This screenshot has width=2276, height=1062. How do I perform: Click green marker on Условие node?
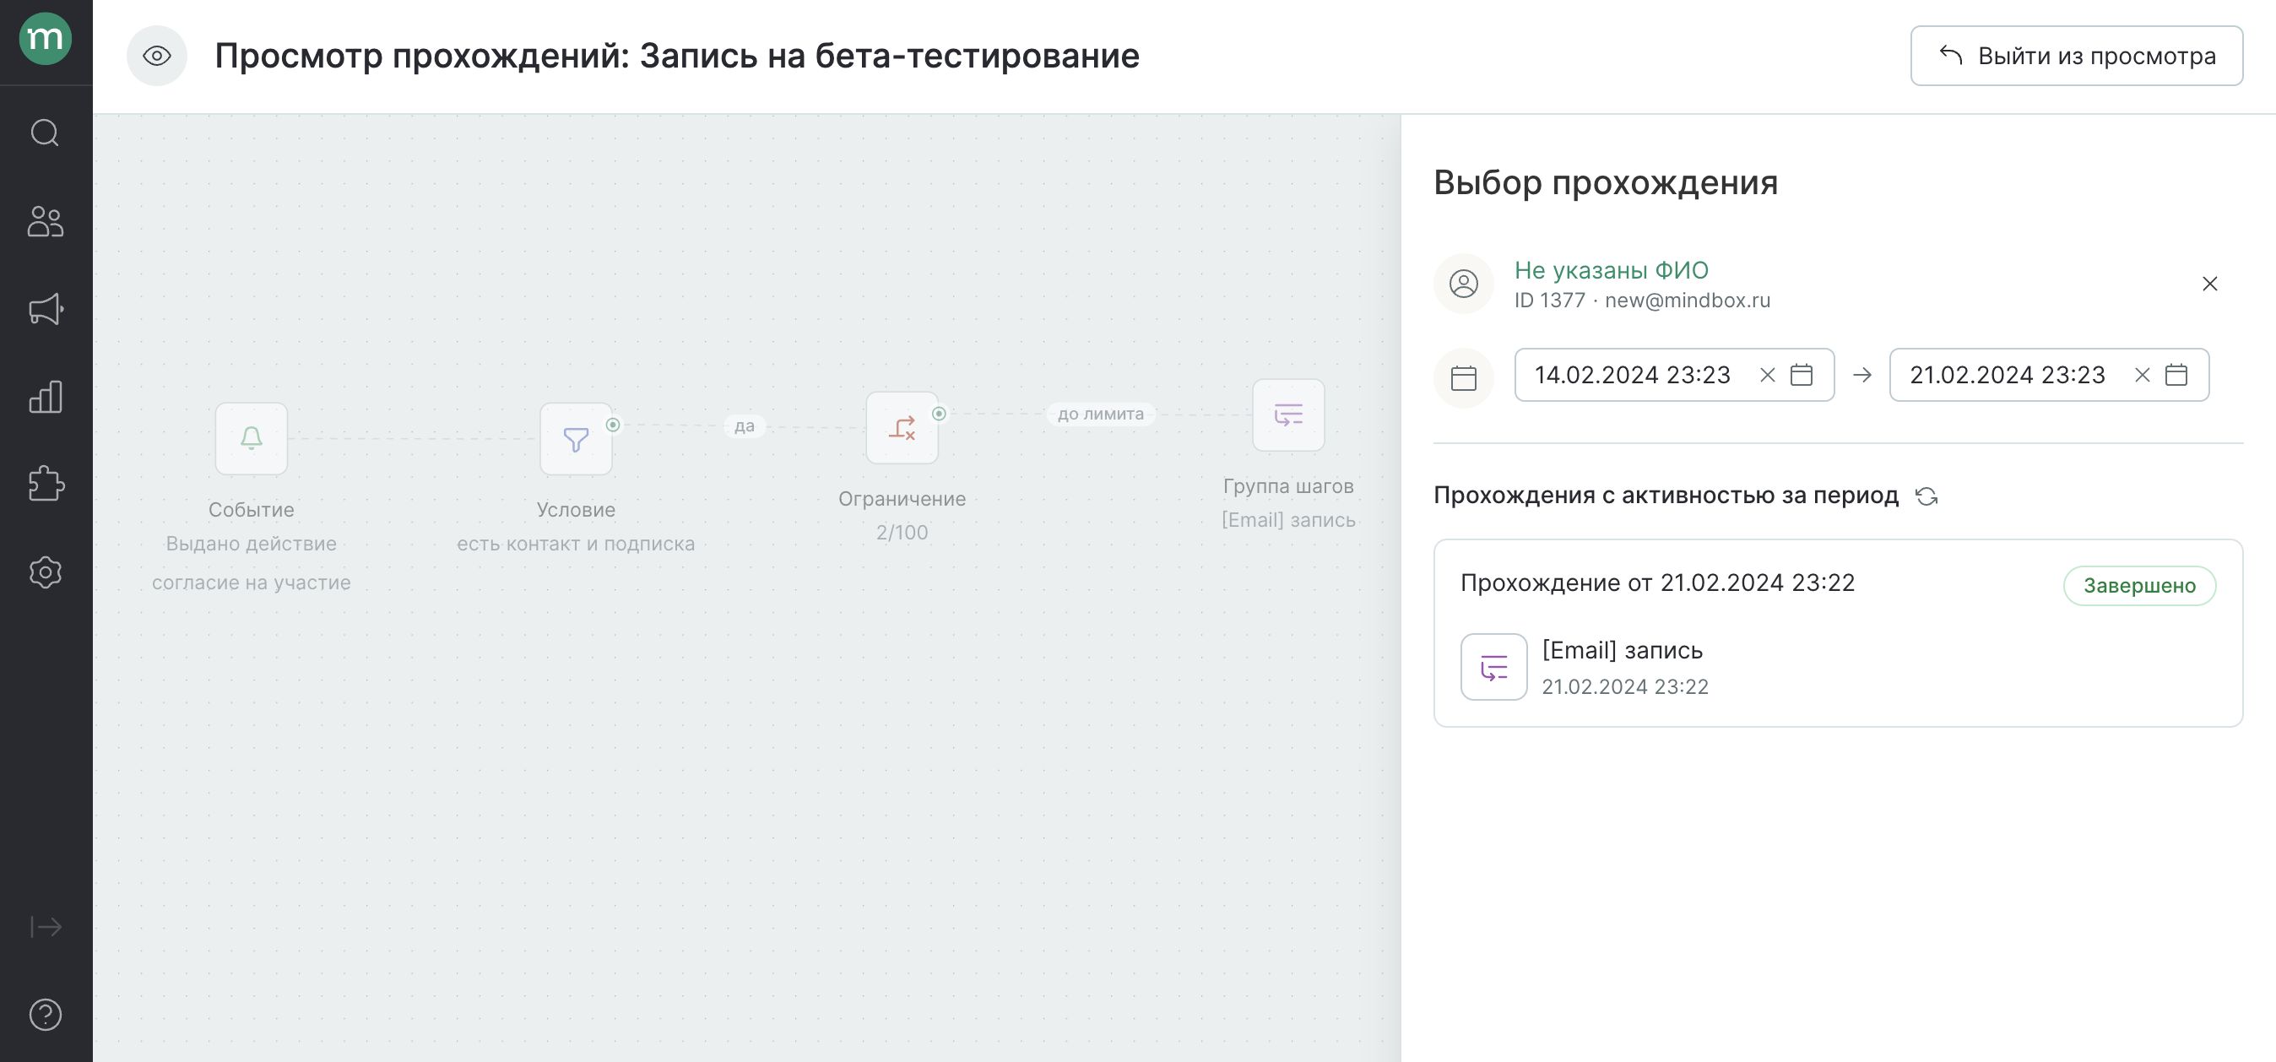[x=612, y=425]
